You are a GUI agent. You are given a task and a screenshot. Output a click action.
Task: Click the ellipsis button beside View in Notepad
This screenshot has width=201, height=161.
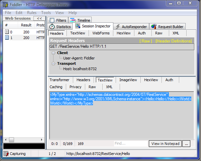(186, 144)
